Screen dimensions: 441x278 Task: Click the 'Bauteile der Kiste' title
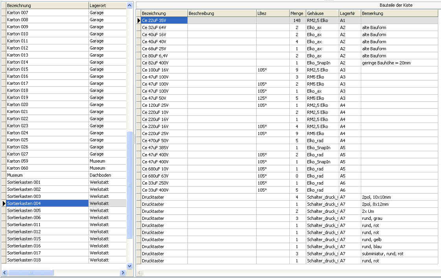[396, 5]
